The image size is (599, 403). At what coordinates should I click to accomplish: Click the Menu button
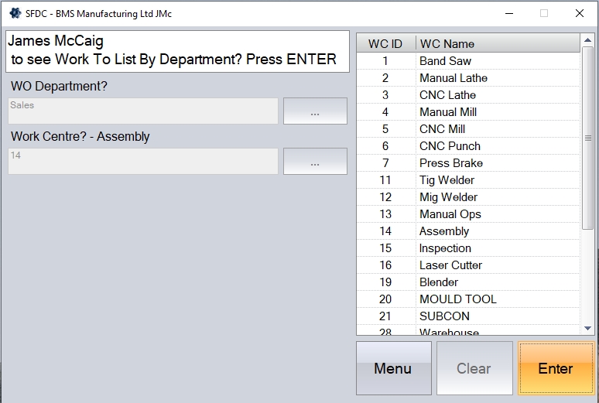392,368
